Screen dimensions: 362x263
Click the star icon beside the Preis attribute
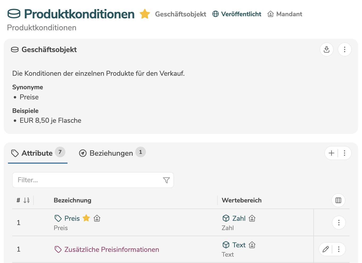[x=86, y=218]
